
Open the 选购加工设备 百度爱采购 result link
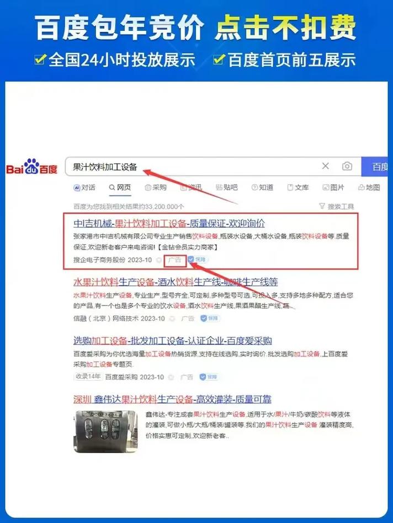(172, 341)
